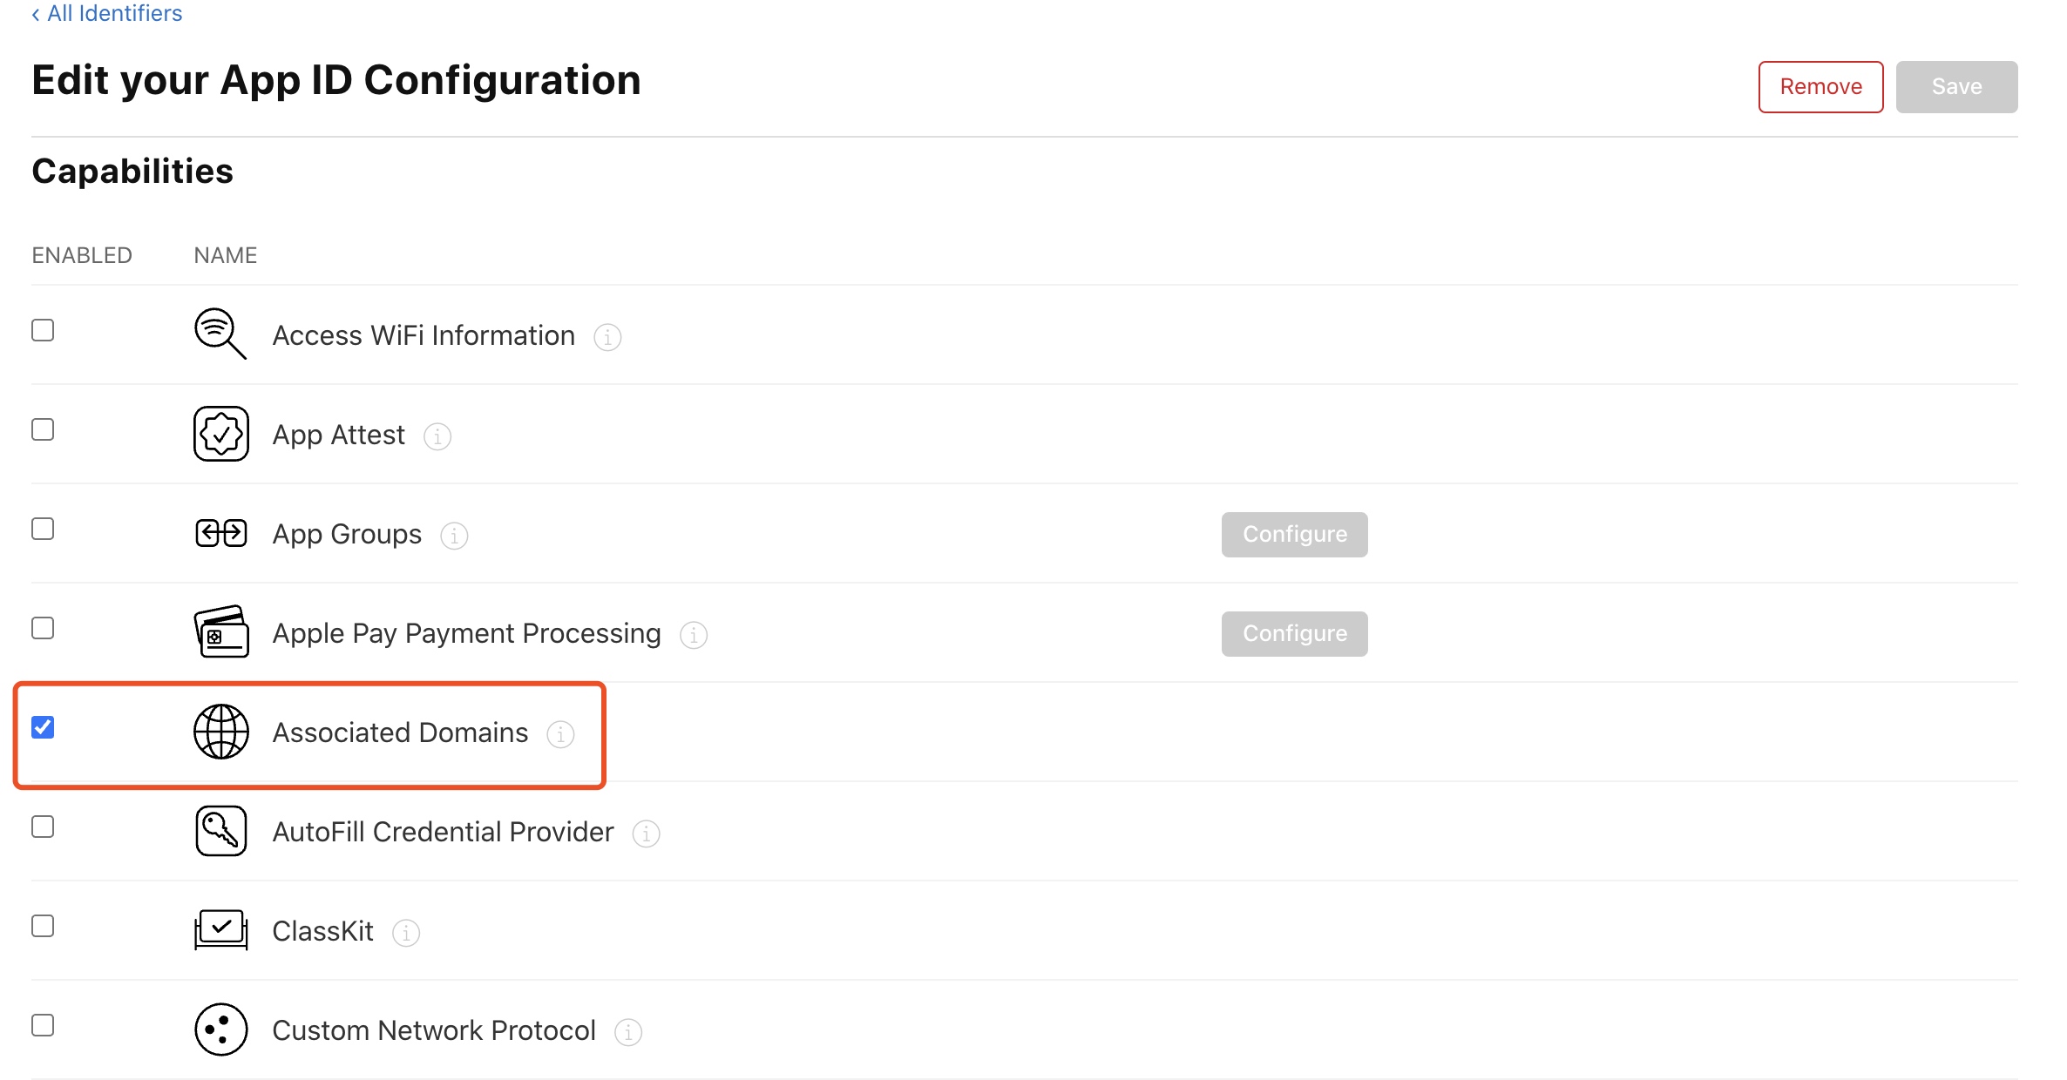This screenshot has height=1080, width=2067.
Task: Enable the App Groups capability checkbox
Action: 43,529
